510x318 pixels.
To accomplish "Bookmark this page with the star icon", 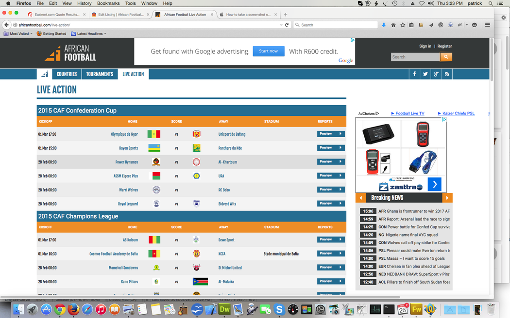I will click(x=403, y=25).
